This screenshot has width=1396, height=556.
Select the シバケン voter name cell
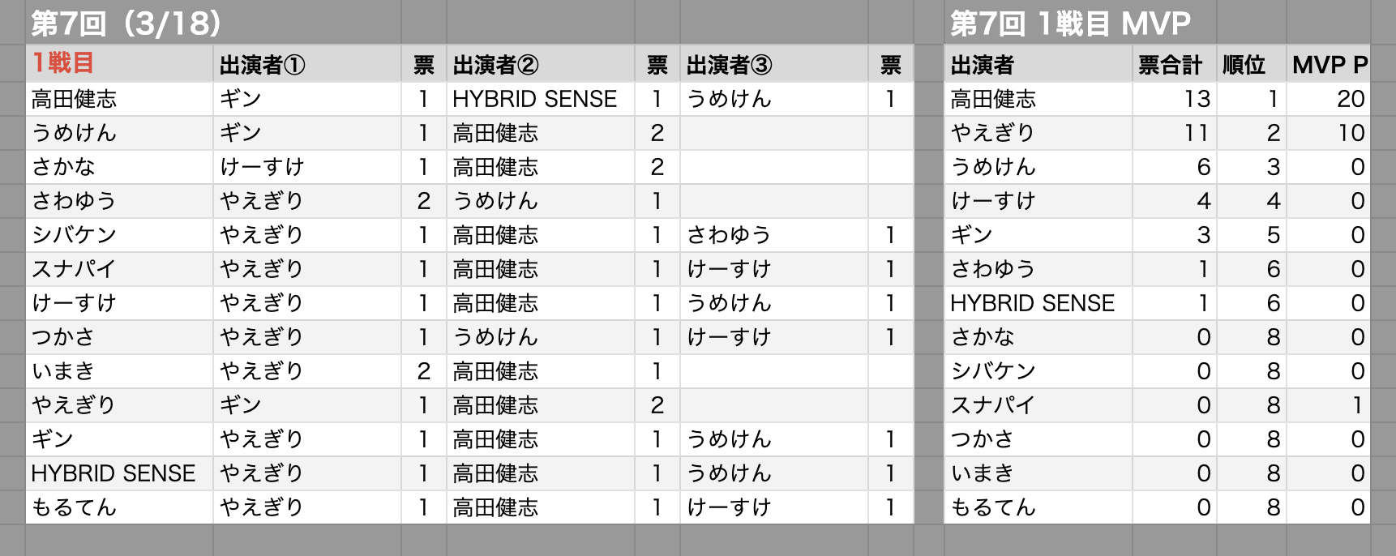pos(119,235)
